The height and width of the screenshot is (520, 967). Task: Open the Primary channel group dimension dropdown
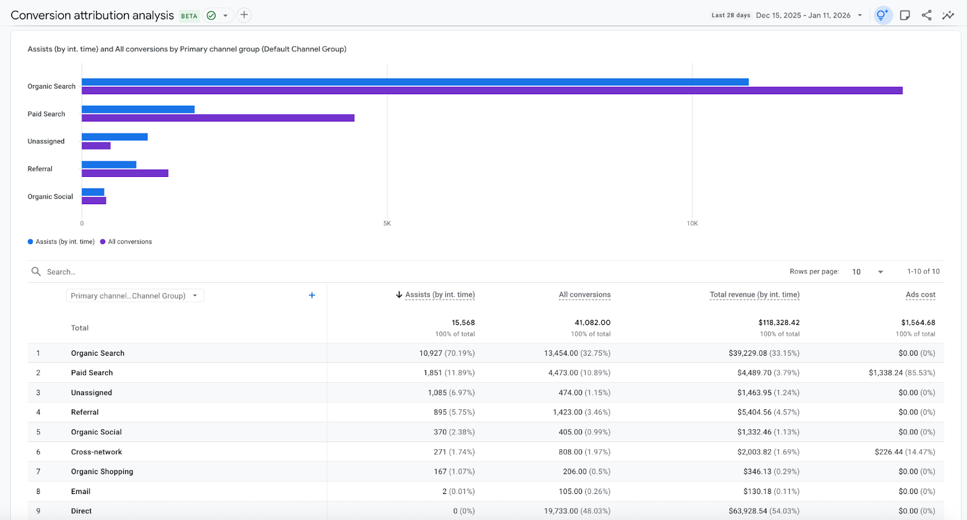(134, 296)
